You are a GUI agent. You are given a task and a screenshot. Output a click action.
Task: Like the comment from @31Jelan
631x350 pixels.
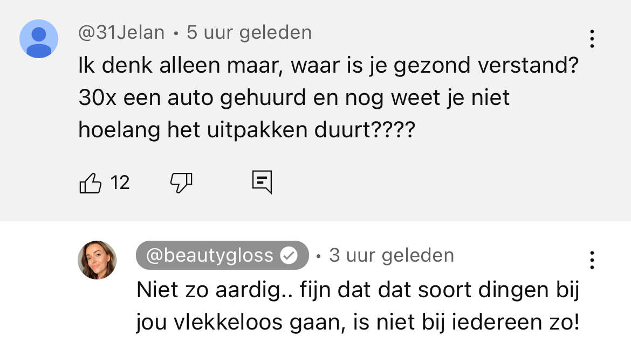point(91,183)
